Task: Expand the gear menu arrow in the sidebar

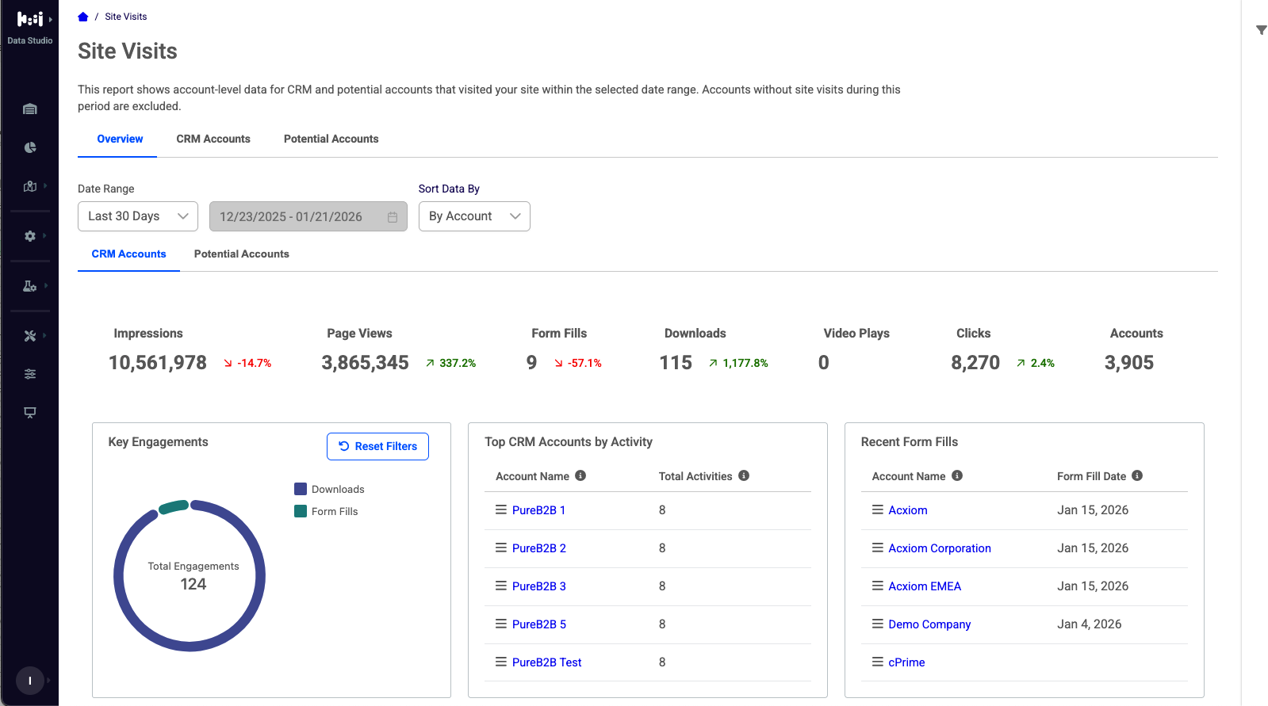Action: [45, 236]
